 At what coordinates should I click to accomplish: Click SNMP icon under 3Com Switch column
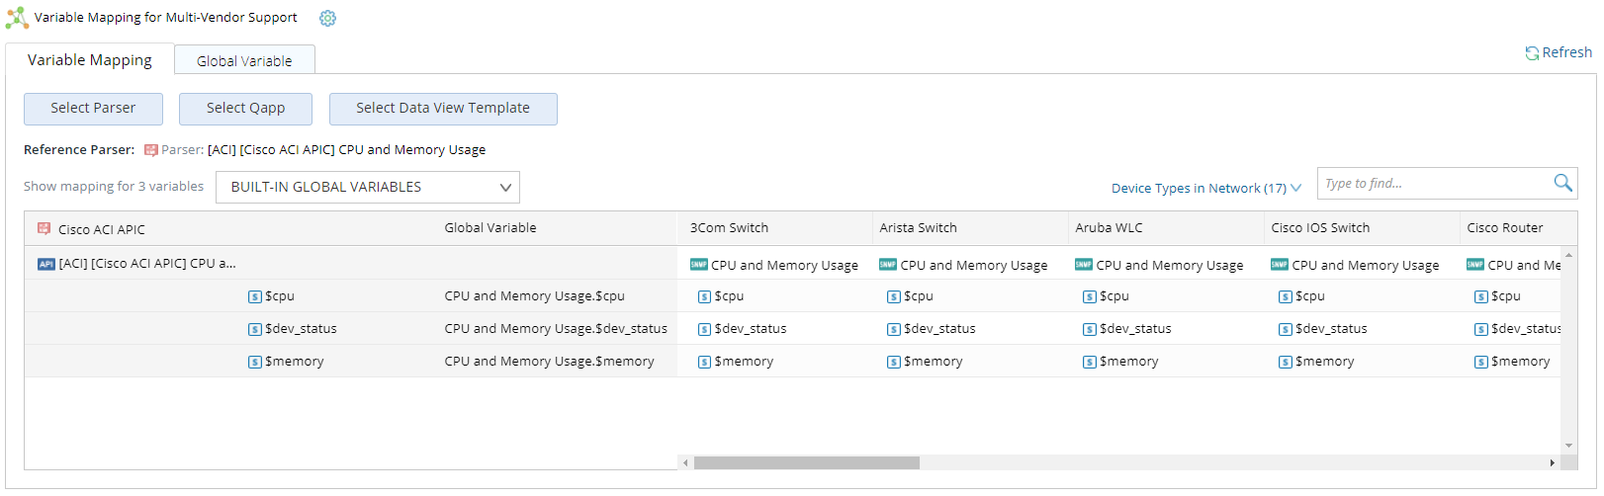coord(698,265)
